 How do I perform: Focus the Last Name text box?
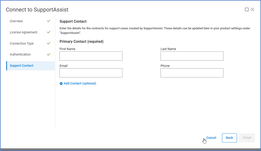(192, 56)
